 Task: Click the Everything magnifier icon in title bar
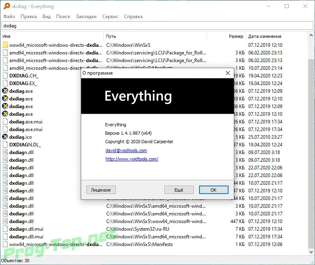pyautogui.click(x=6, y=6)
